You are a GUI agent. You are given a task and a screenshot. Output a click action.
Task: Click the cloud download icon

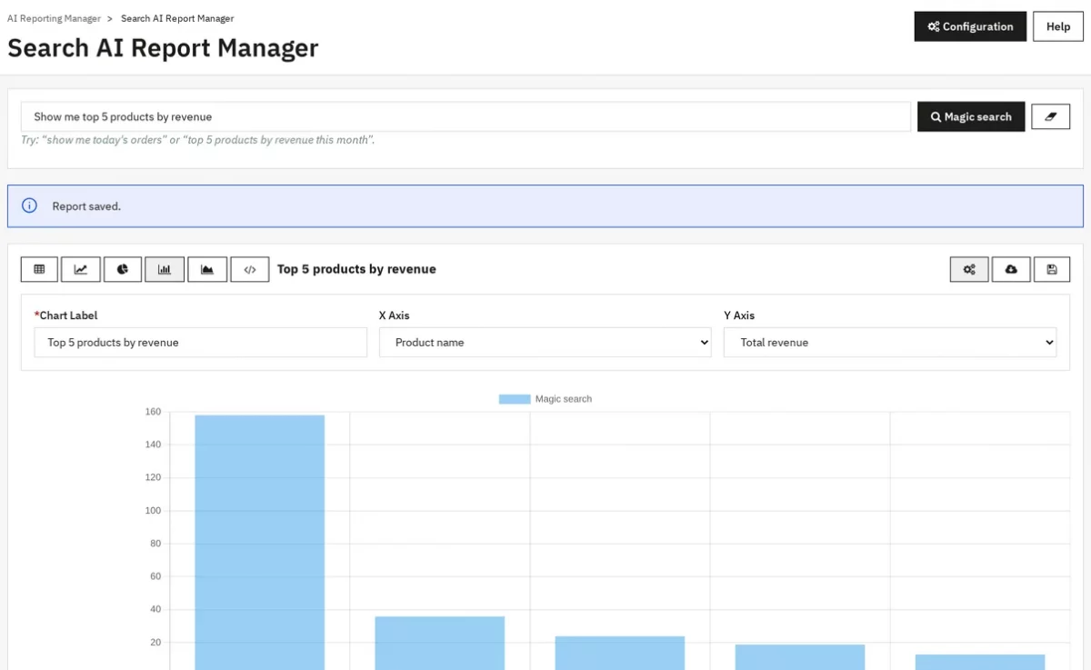tap(1011, 269)
